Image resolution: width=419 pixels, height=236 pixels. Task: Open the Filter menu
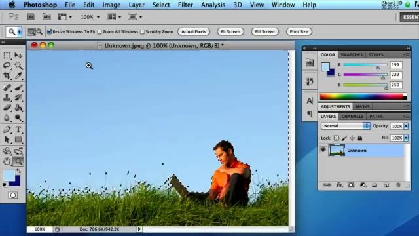185,5
